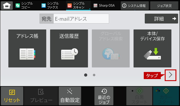
Task: Select the グローバルアドレス検索 globe tile
Action: (111, 48)
